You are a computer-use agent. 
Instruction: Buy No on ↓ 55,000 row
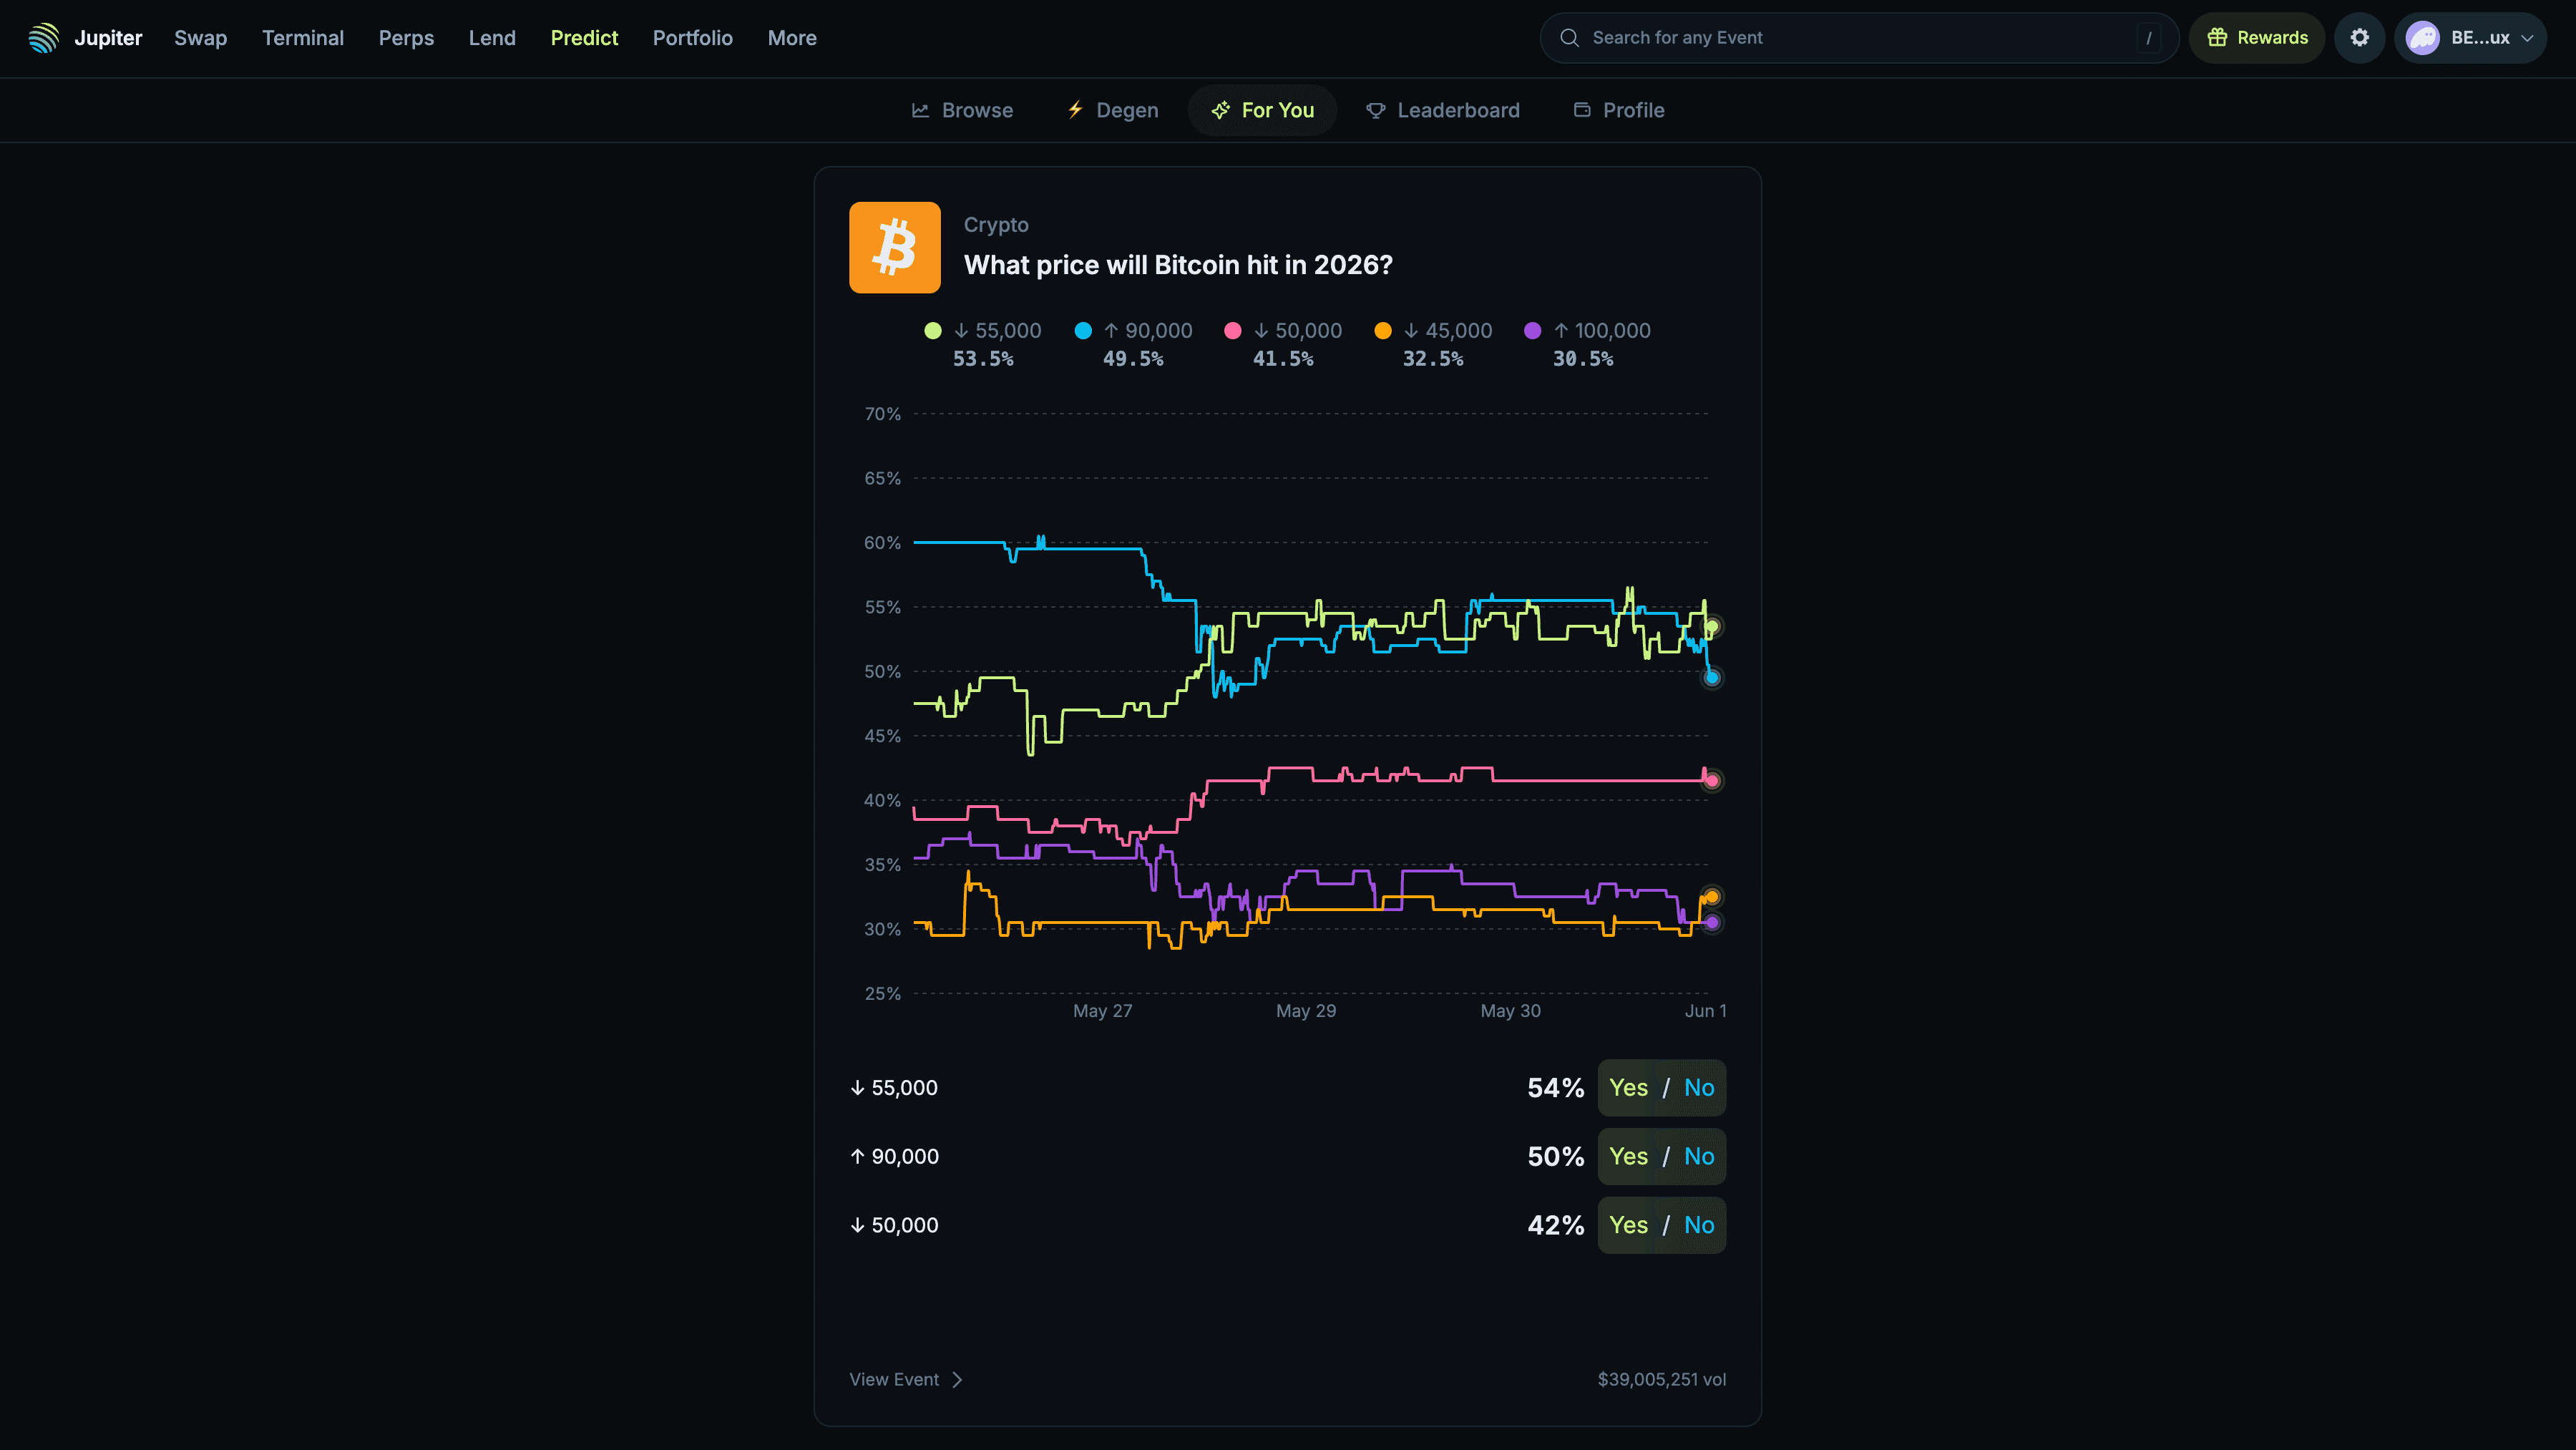click(1699, 1088)
